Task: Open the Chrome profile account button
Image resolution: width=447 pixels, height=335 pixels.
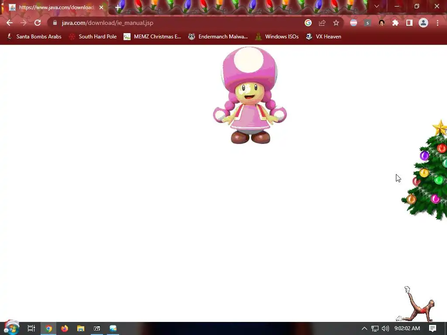Action: 423,23
